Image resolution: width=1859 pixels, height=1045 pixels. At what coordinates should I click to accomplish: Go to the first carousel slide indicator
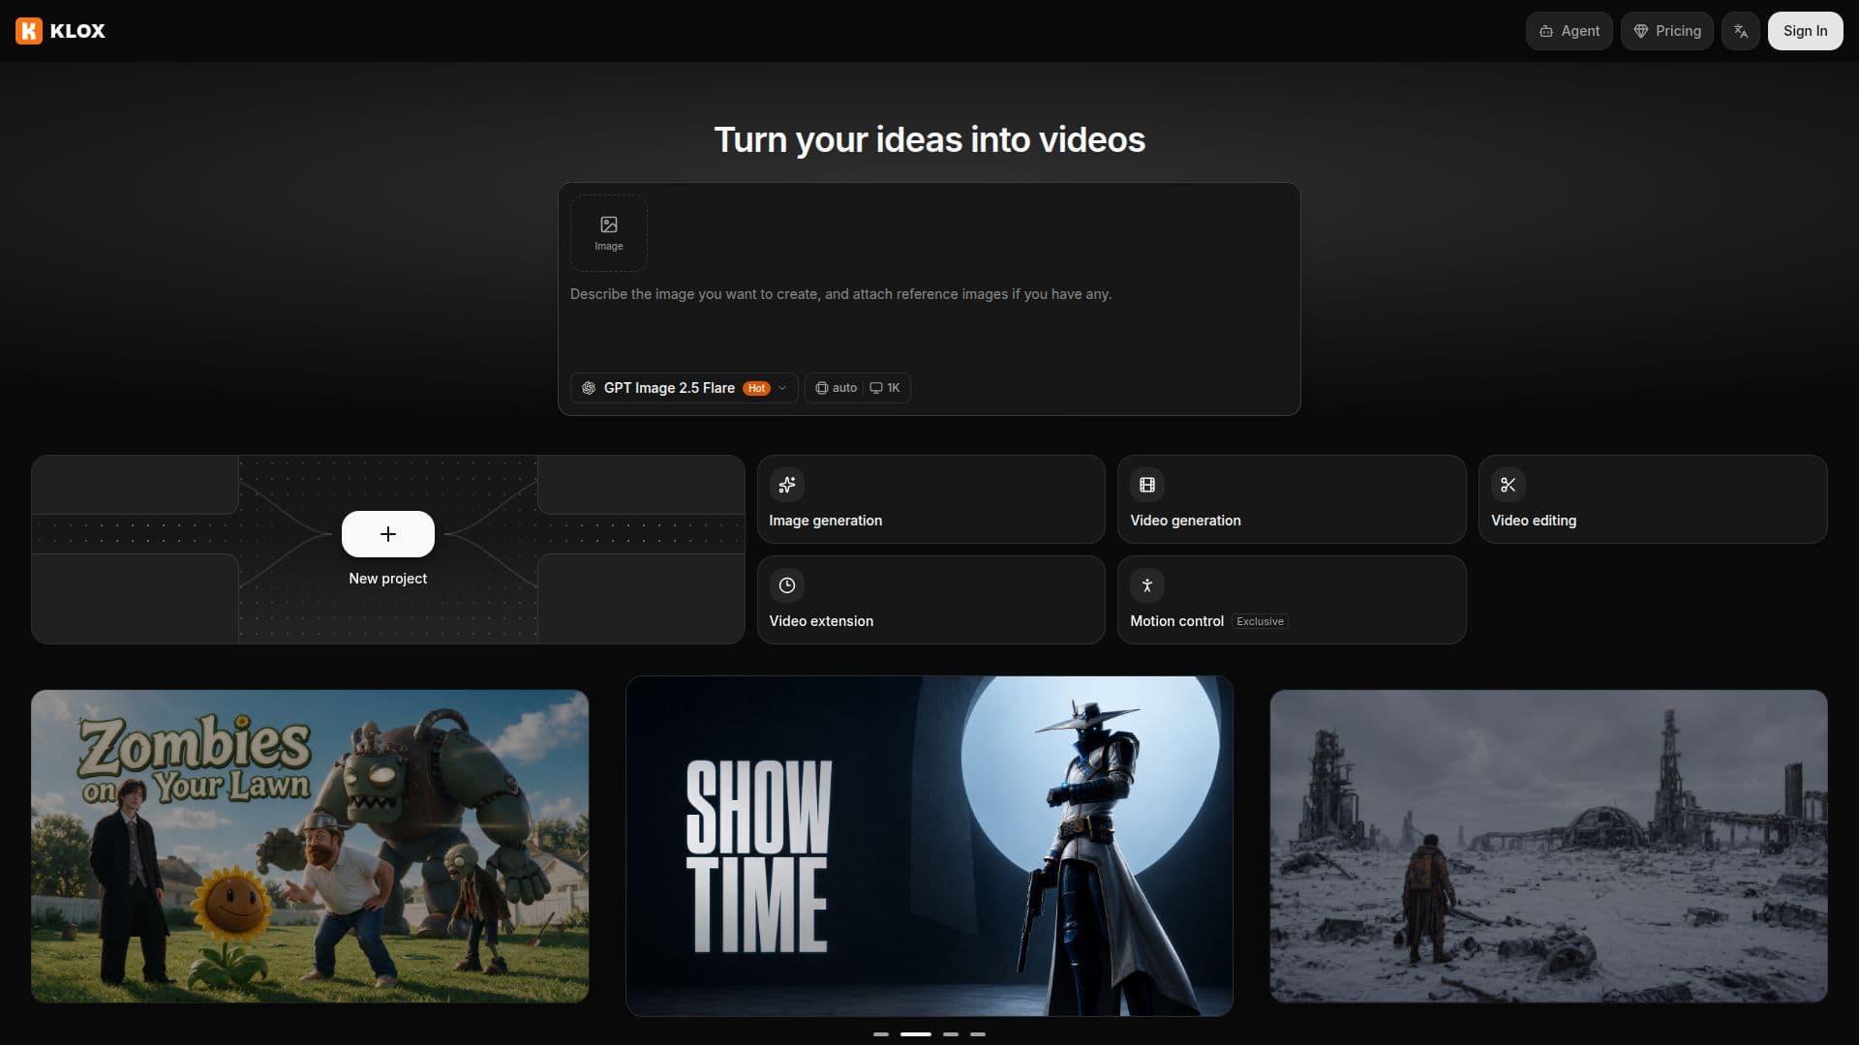click(x=880, y=1034)
